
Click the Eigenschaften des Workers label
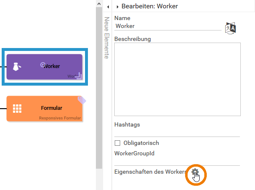point(150,172)
